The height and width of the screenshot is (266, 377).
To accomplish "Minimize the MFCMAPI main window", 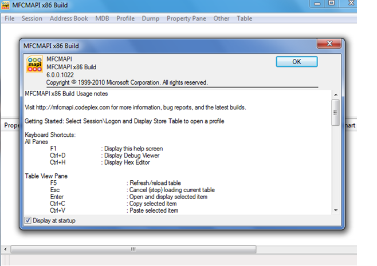I will pos(317,3).
